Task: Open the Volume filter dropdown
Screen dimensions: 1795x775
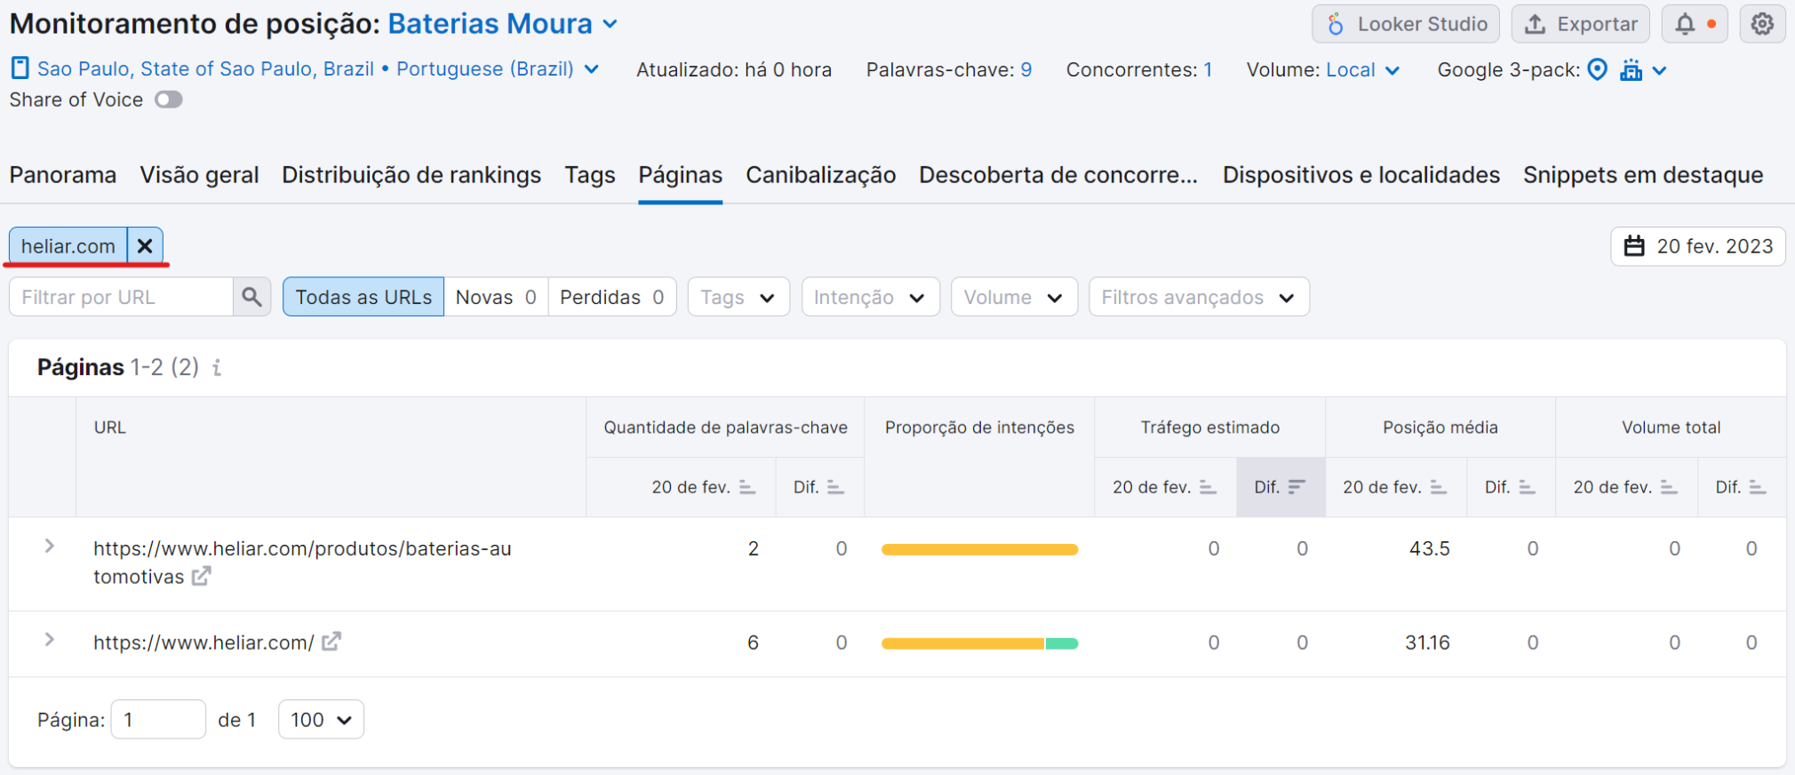Action: (x=1014, y=297)
